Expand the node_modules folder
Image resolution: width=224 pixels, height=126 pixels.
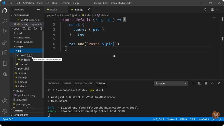click(25, 42)
